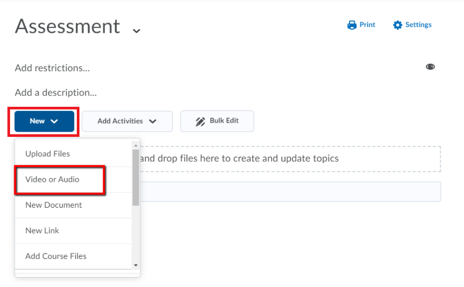Screen dimensions: 464x287
Task: Open the Assessment title chevron menu
Action: (x=136, y=31)
